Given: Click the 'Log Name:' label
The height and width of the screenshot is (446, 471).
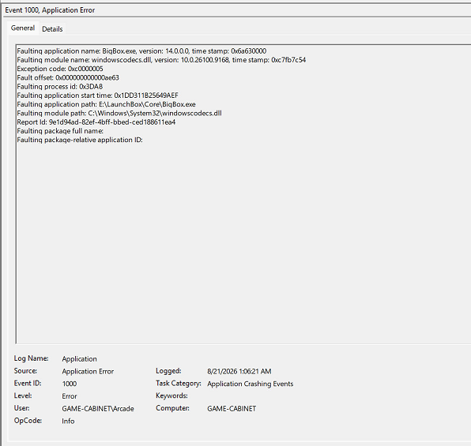Looking at the screenshot, I should click(x=31, y=358).
